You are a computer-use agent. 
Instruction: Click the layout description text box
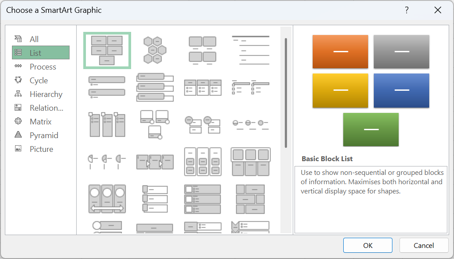(x=371, y=199)
